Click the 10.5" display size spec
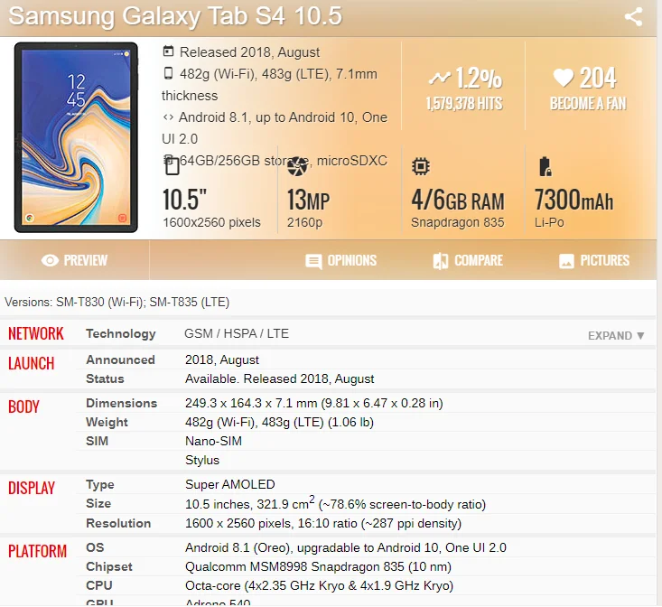This screenshot has height=607, width=662. (185, 200)
